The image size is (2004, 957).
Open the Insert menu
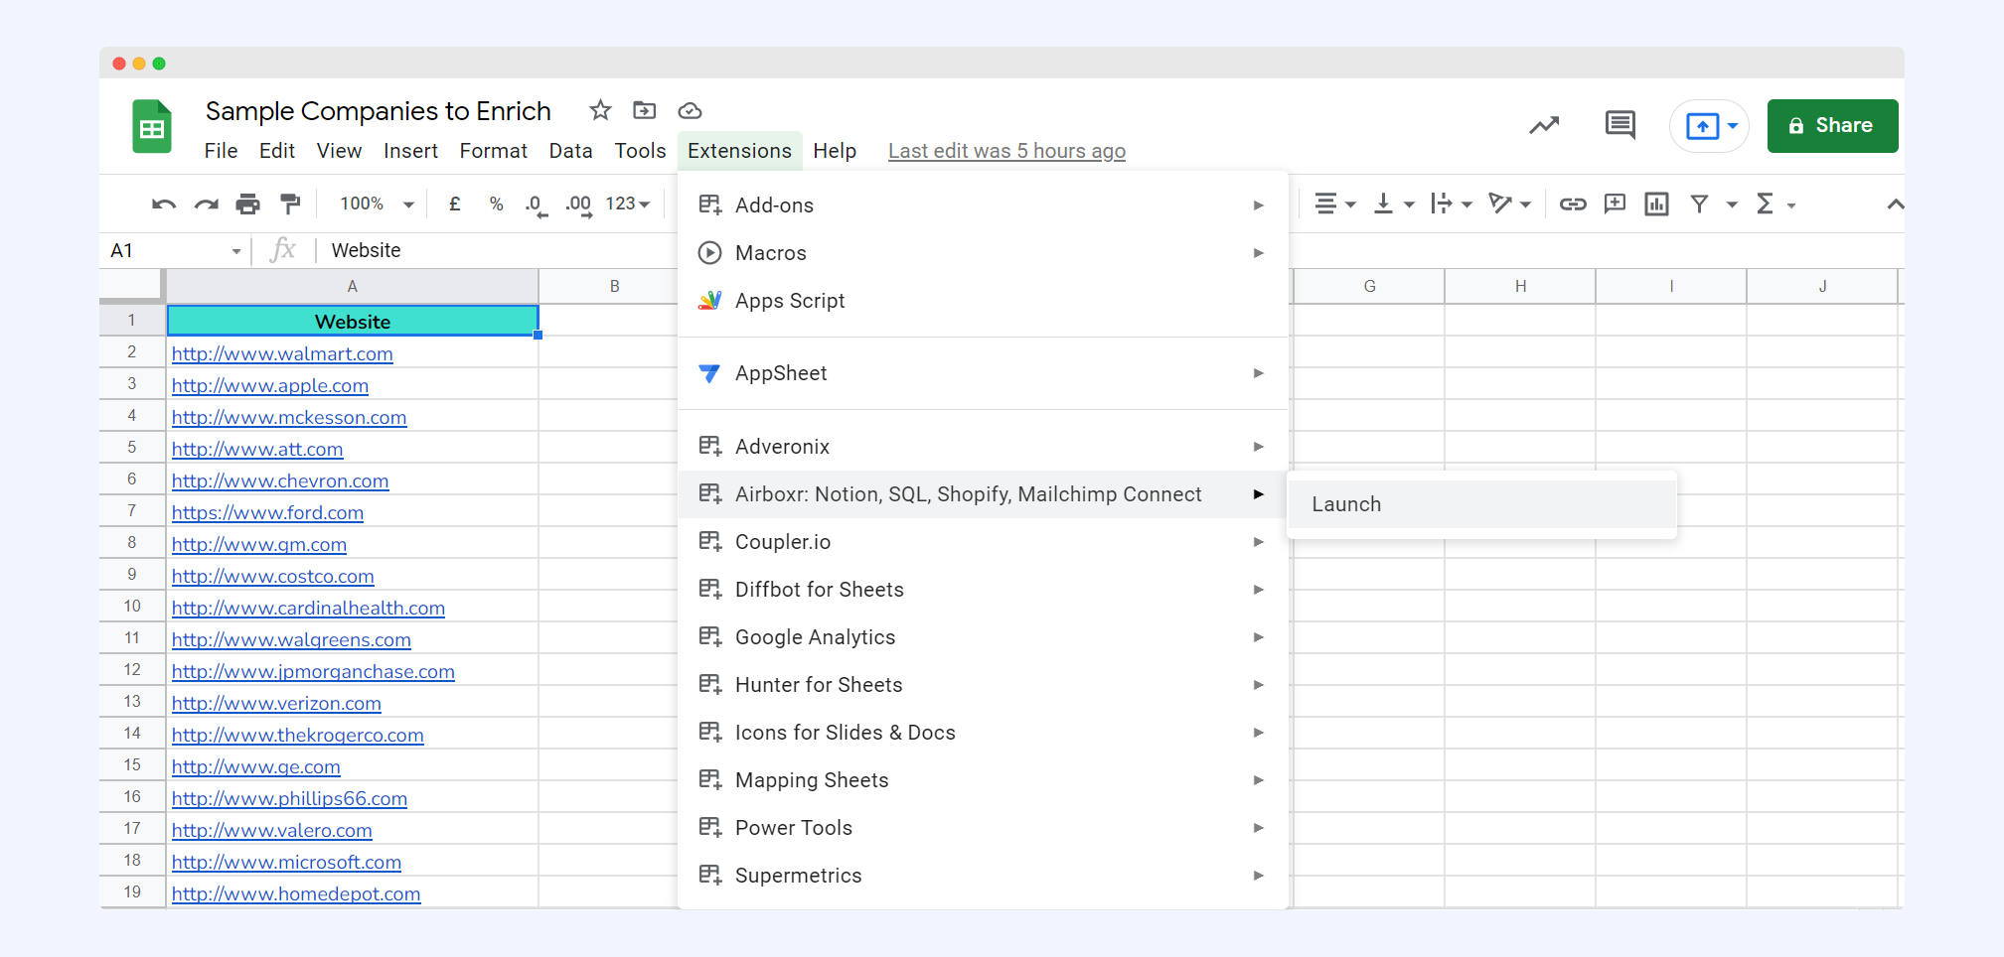click(x=410, y=151)
